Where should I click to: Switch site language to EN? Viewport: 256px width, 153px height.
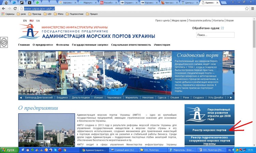[x=25, y=21]
